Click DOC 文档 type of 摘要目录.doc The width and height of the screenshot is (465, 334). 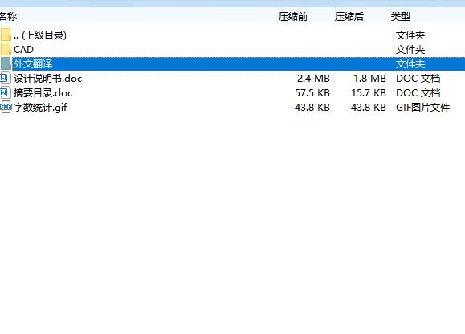[418, 93]
